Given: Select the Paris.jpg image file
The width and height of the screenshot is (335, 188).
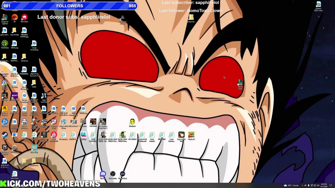Looking at the screenshot, I should (14, 84).
